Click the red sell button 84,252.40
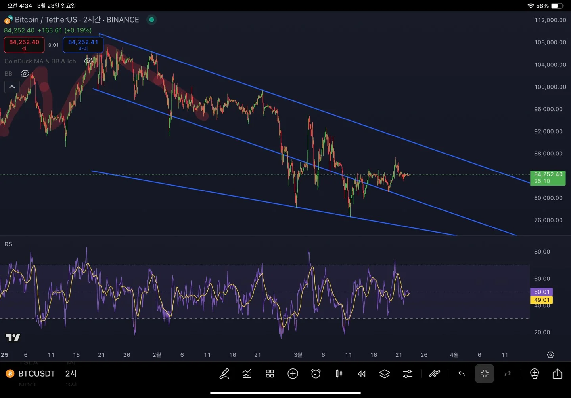The width and height of the screenshot is (571, 398). tap(24, 45)
